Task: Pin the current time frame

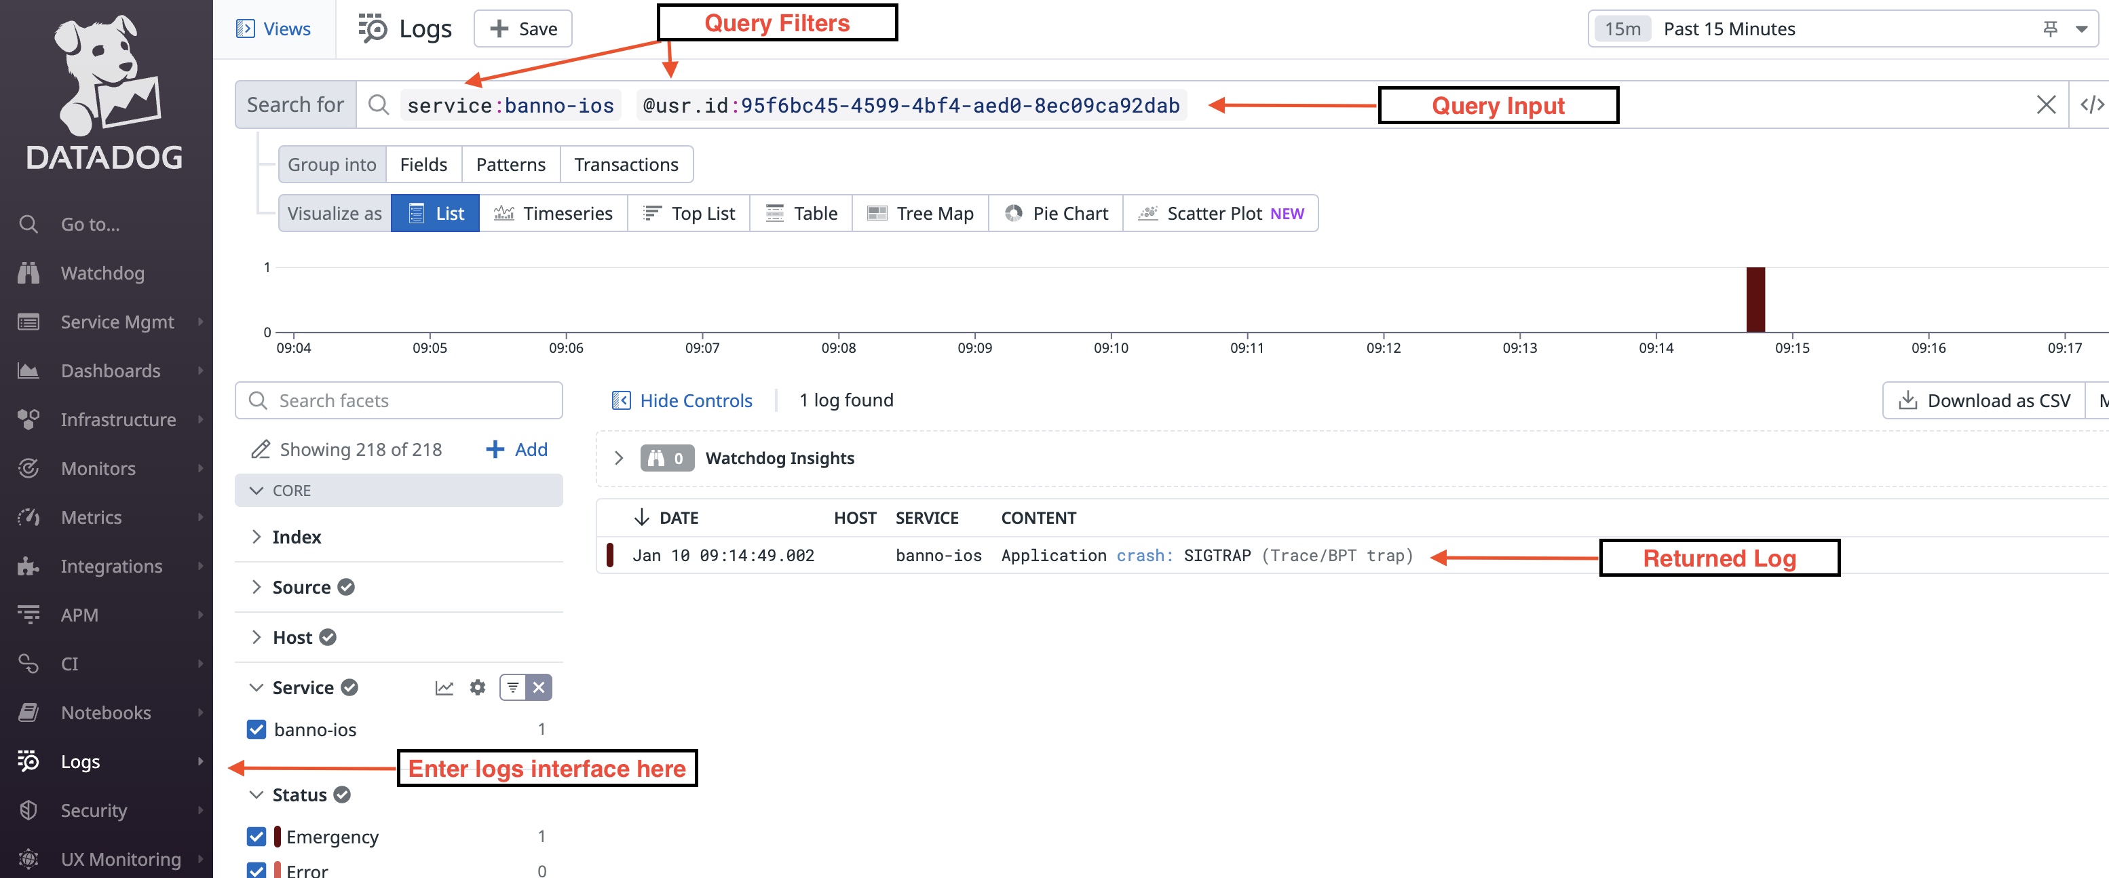Action: click(2049, 28)
